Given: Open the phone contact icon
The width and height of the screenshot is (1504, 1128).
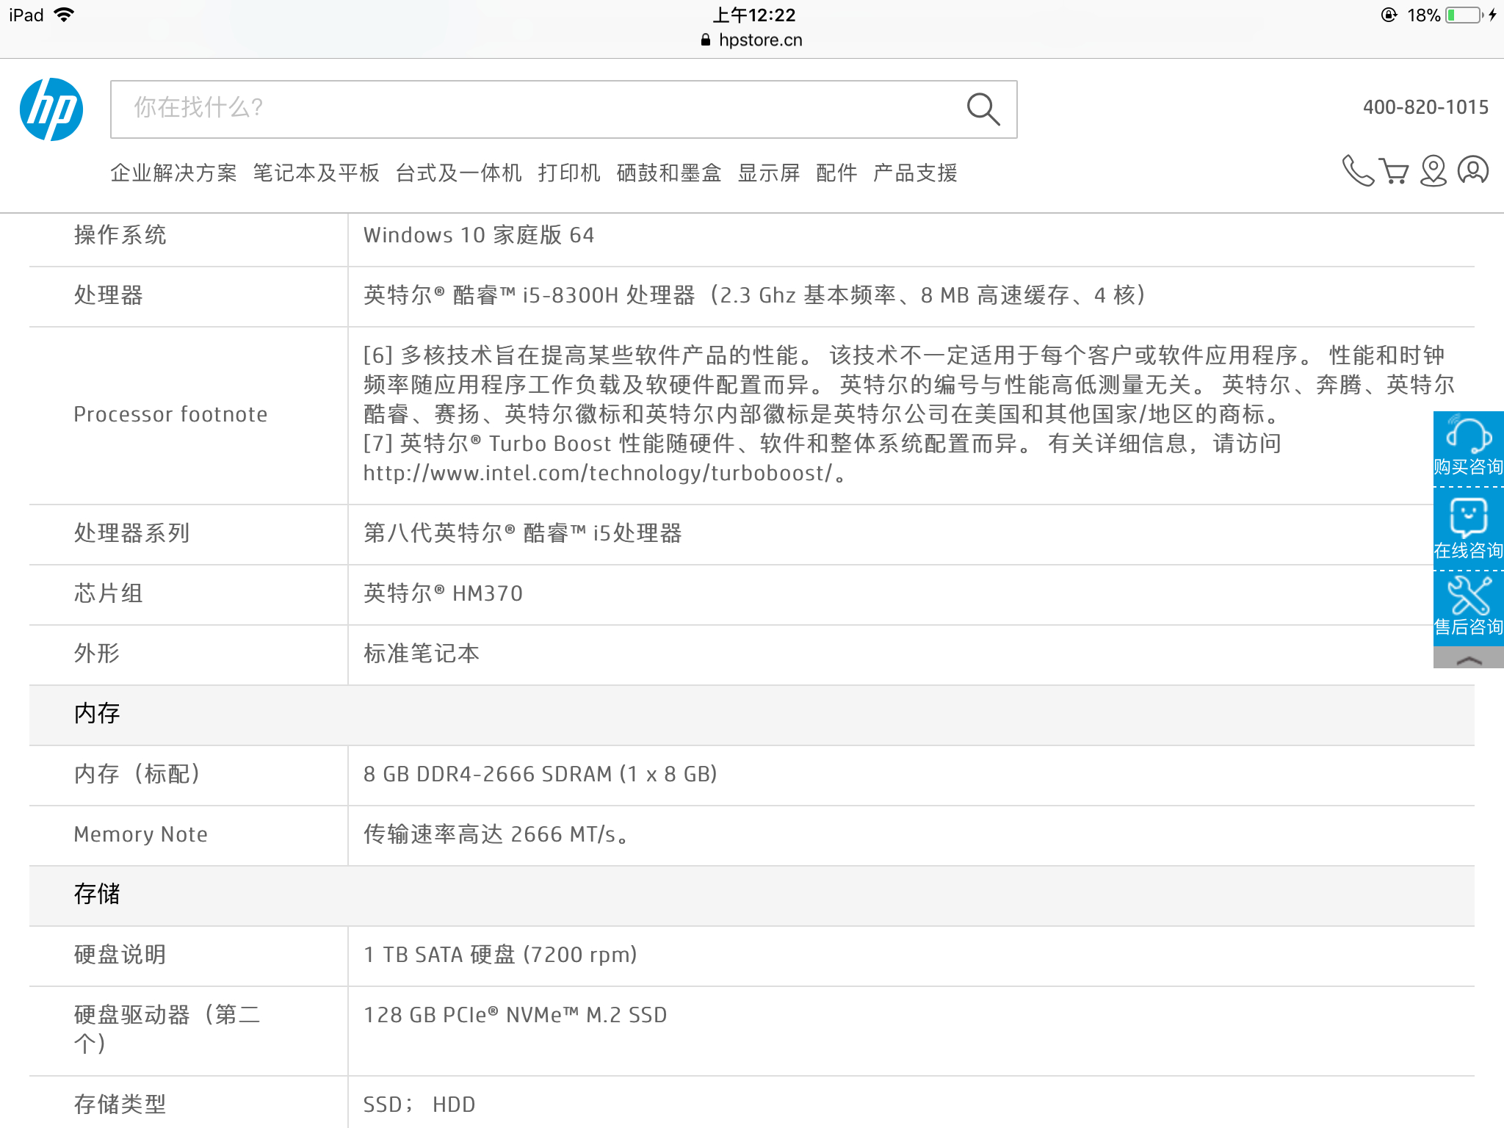Looking at the screenshot, I should pos(1357,170).
